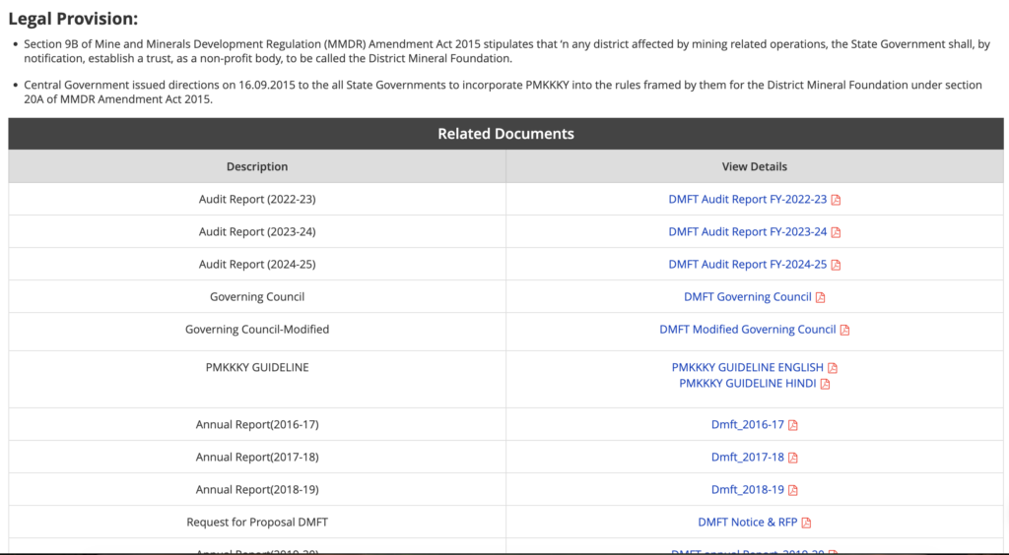Image resolution: width=1009 pixels, height=555 pixels.
Task: Select the Annual Report(2016-17) description cell
Action: (257, 424)
